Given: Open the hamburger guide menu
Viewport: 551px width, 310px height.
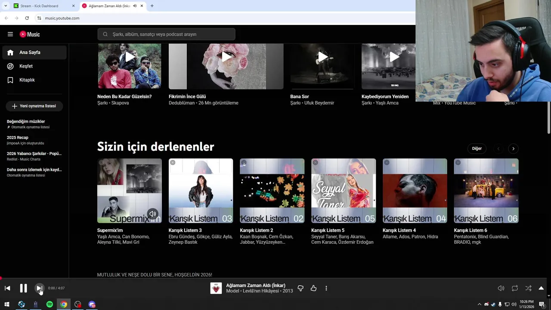Looking at the screenshot, I should tap(10, 34).
